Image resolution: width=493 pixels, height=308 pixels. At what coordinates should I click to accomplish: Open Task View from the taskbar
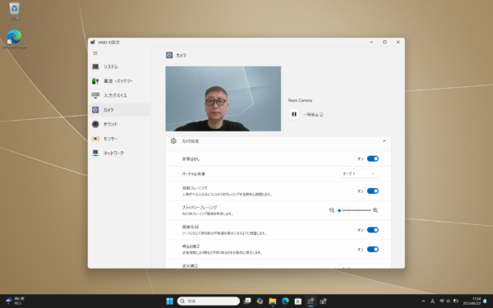[x=247, y=301]
